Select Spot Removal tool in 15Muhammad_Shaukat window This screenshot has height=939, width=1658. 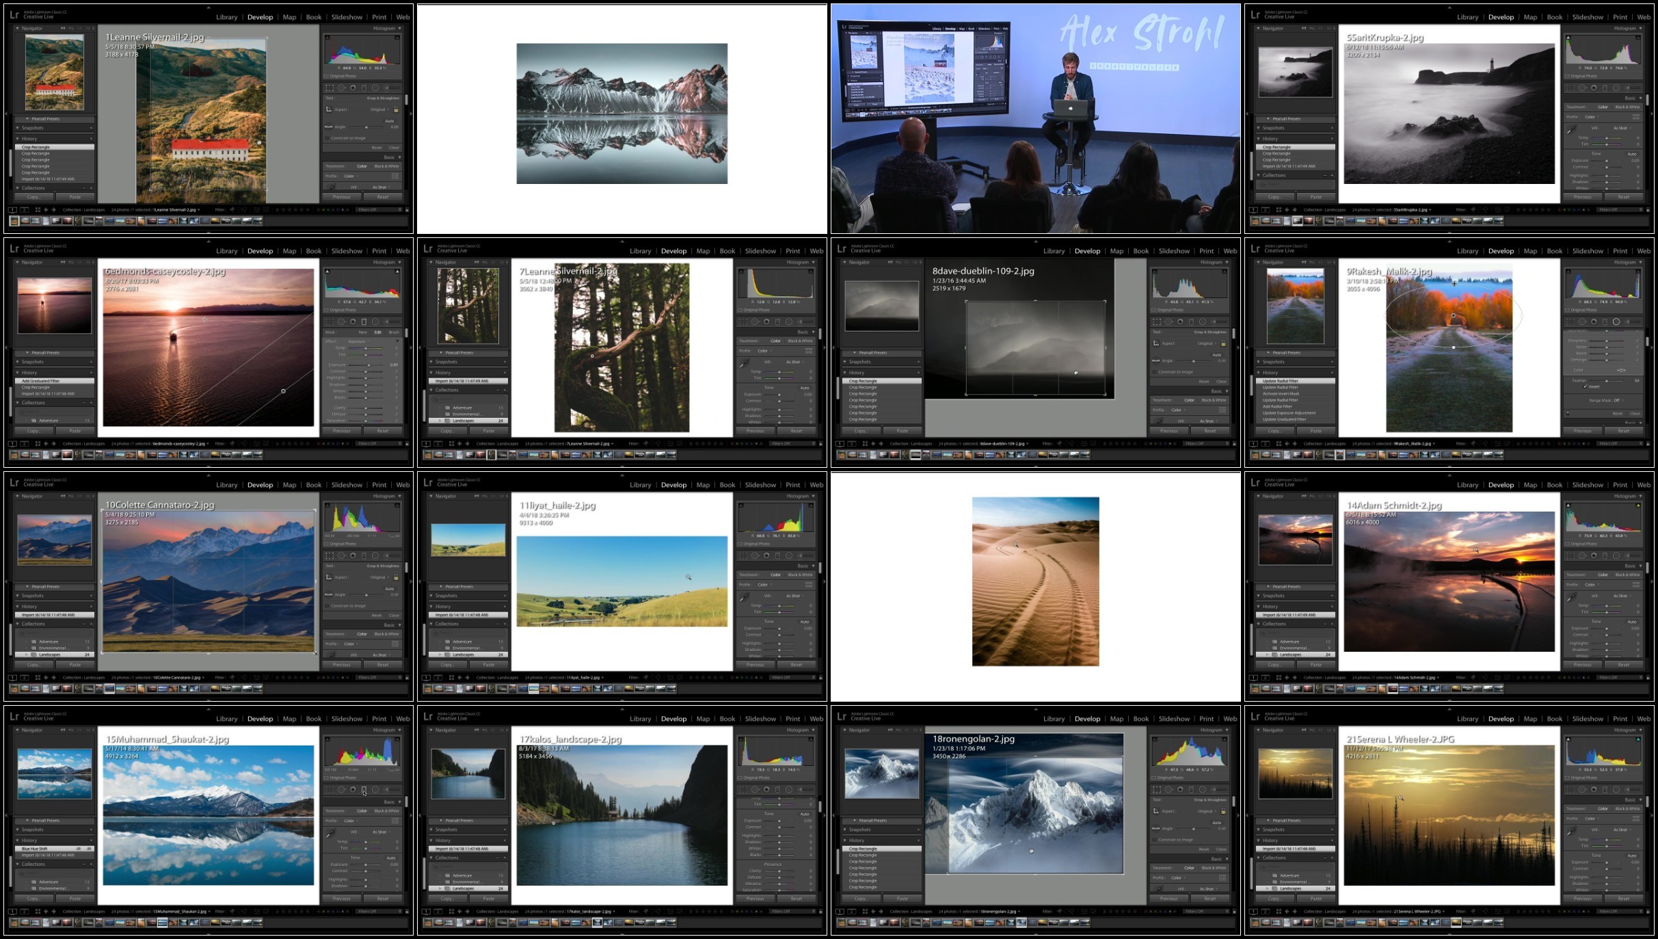[x=341, y=789]
